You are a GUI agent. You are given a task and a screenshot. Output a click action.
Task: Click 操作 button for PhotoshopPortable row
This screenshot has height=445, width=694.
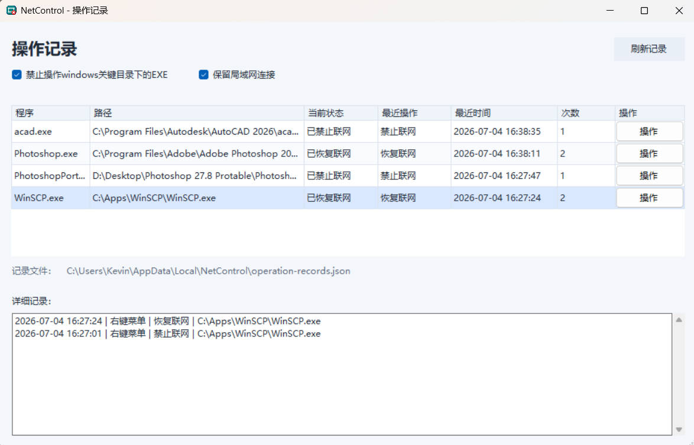[649, 176]
